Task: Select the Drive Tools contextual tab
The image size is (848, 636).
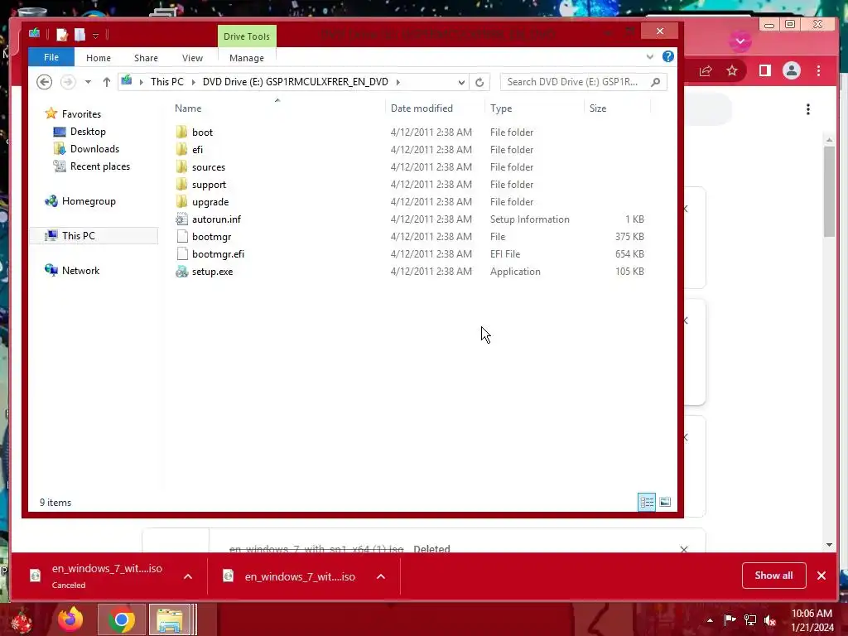Action: pyautogui.click(x=247, y=36)
